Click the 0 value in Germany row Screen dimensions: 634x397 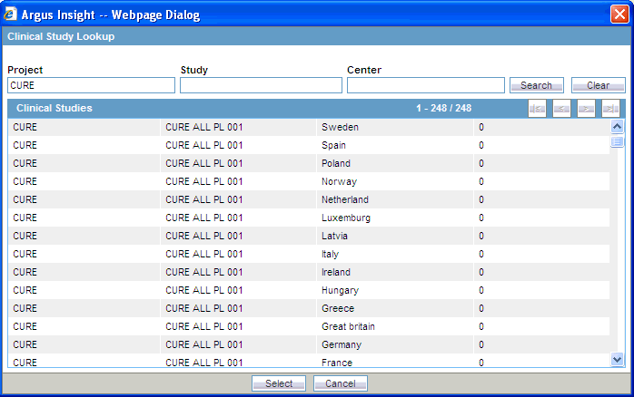481,345
